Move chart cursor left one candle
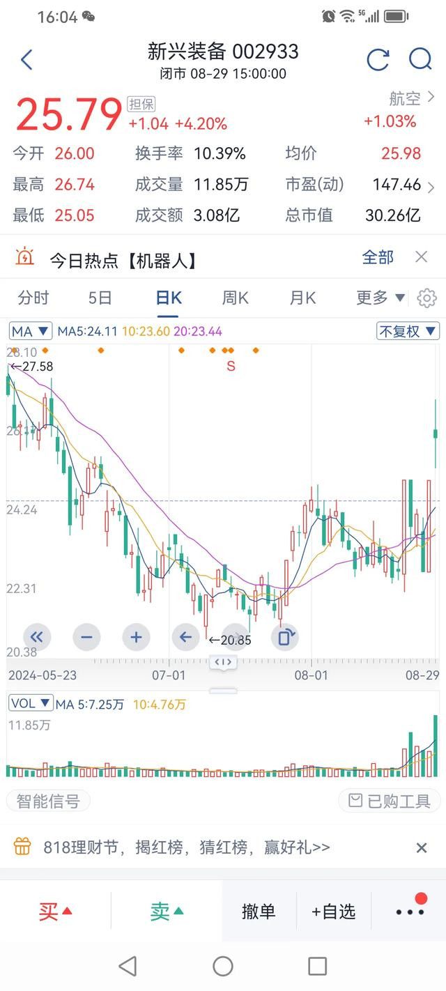The image size is (446, 991). [x=186, y=637]
